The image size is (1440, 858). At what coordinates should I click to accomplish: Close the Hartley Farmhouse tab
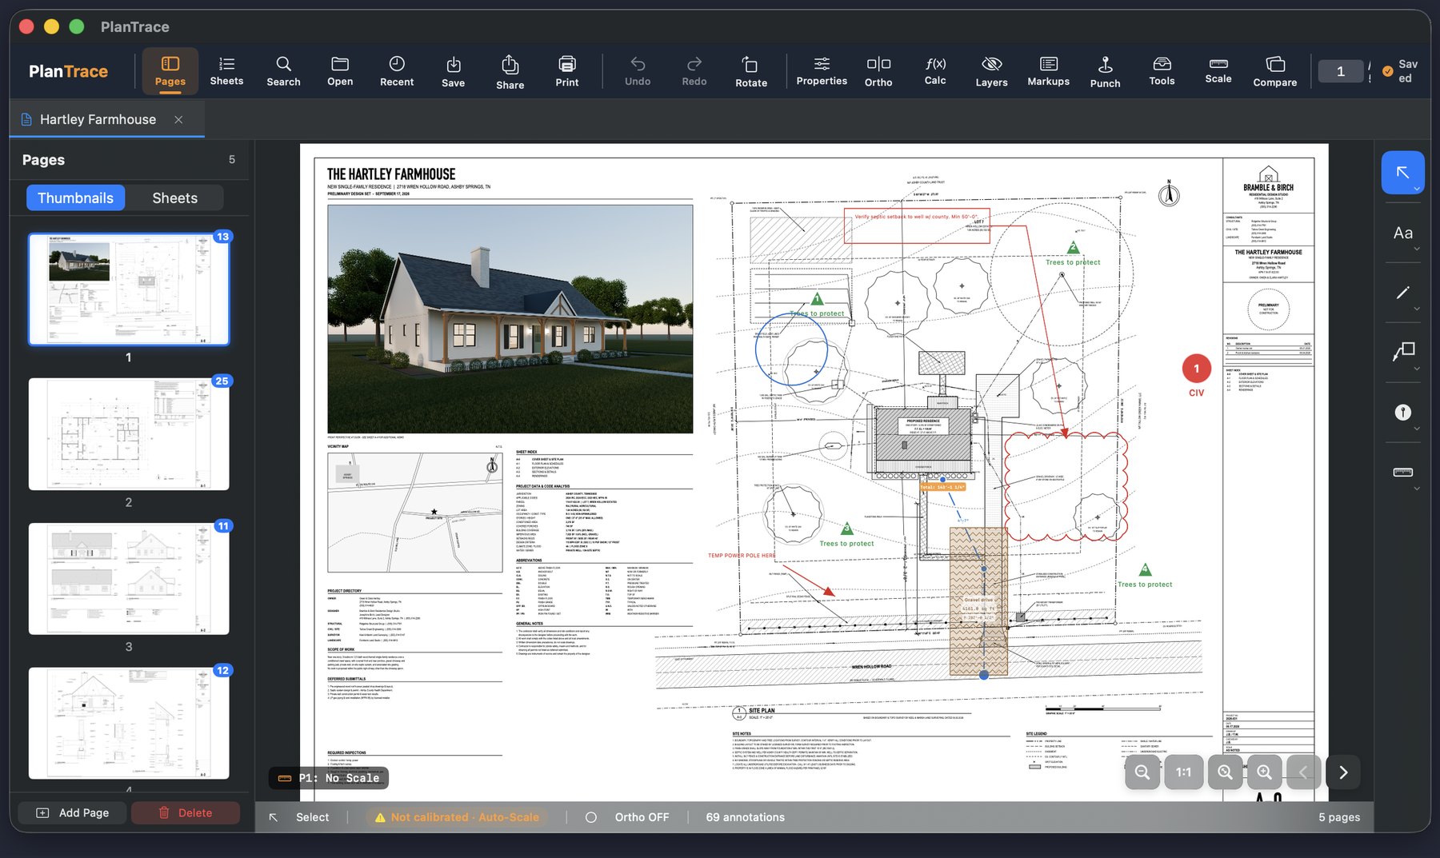tap(178, 119)
